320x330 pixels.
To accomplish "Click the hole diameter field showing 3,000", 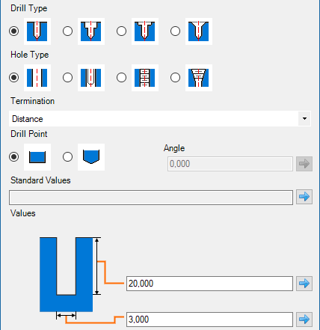I will click(209, 320).
